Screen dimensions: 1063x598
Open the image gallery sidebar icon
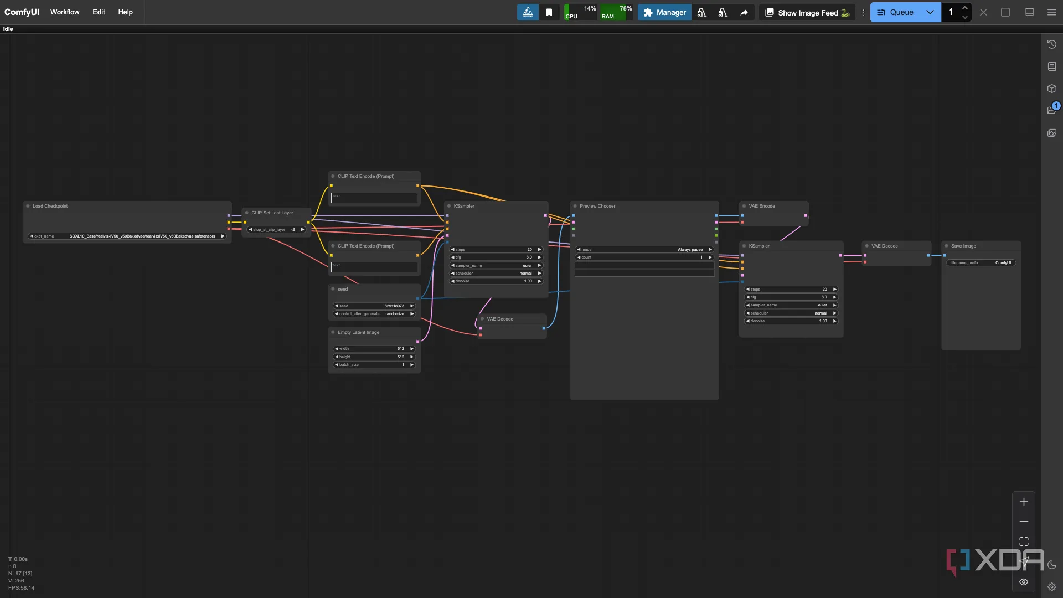1052,133
